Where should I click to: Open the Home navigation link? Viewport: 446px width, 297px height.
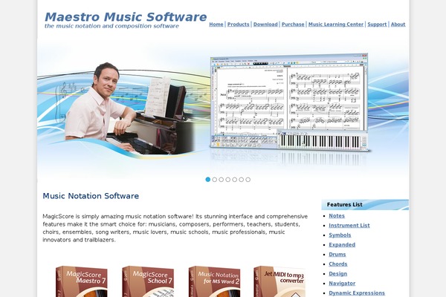[216, 25]
